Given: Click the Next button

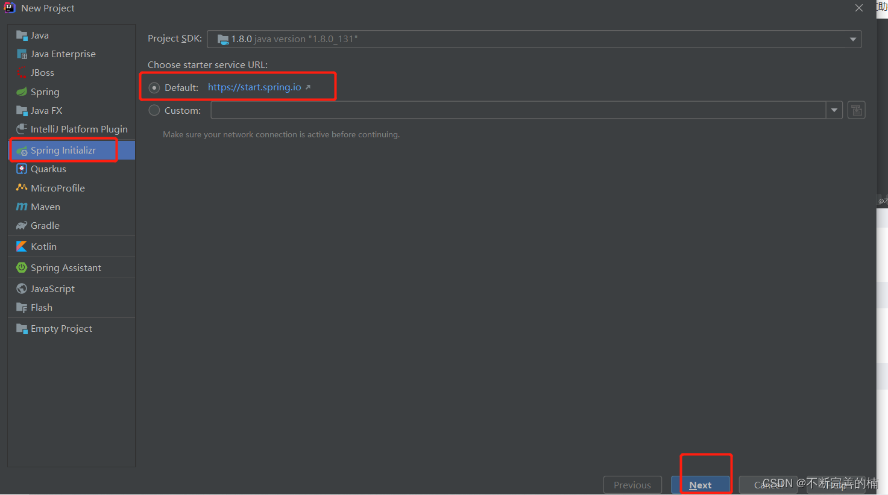Looking at the screenshot, I should coord(701,485).
